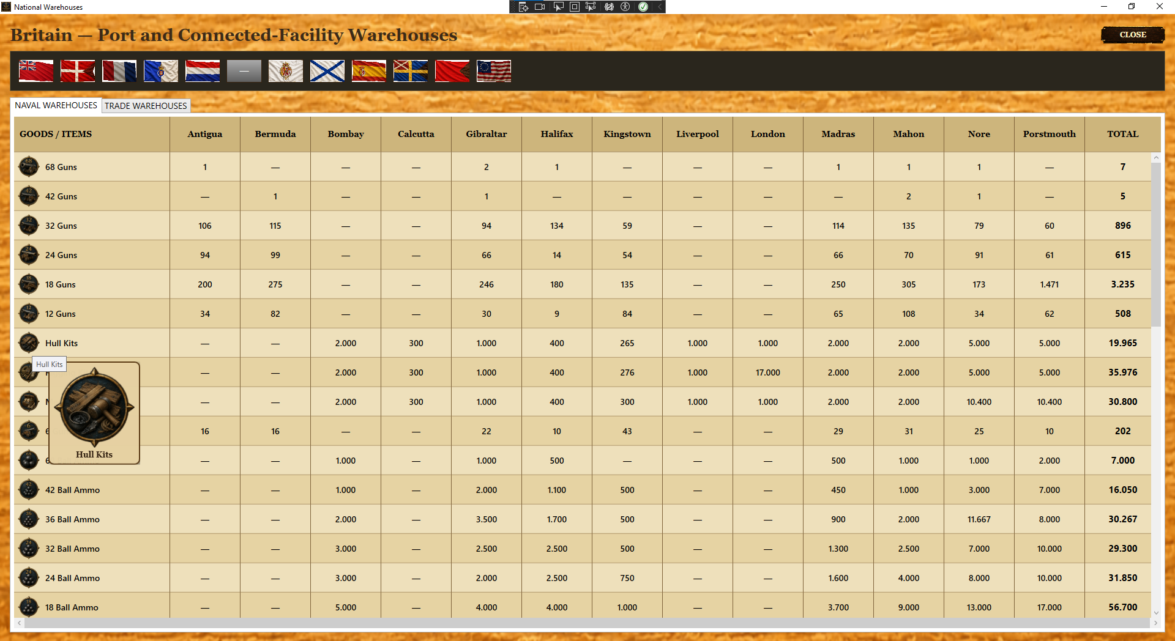Click the 12 Guns Mahon value 108

909,314
